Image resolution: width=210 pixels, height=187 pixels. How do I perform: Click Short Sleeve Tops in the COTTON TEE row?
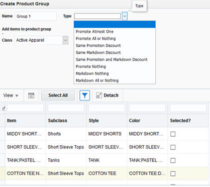point(66,174)
